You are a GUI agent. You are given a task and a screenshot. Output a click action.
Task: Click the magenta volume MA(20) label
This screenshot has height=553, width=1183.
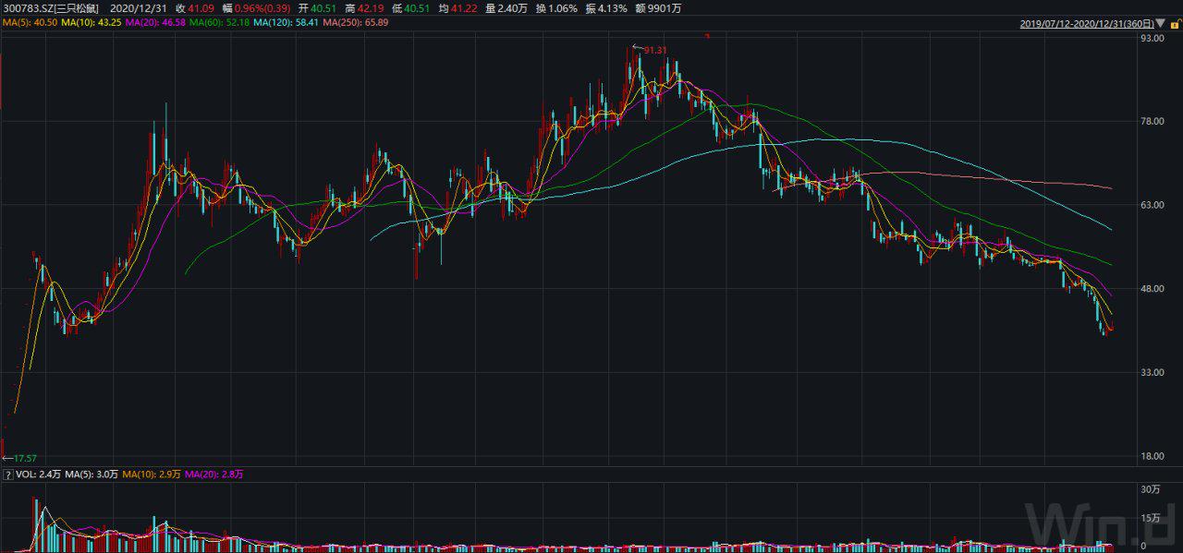click(x=214, y=475)
